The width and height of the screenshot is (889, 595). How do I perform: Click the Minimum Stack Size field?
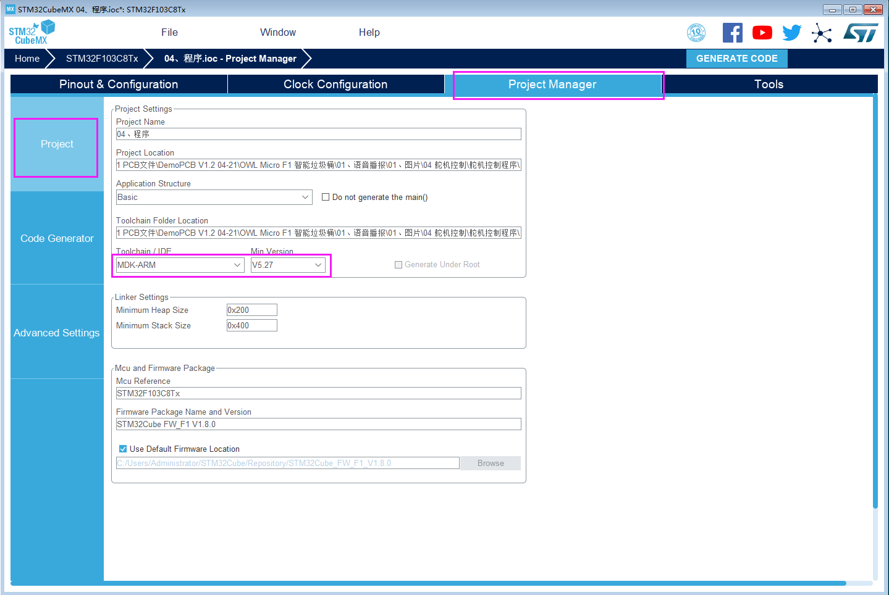click(x=252, y=325)
